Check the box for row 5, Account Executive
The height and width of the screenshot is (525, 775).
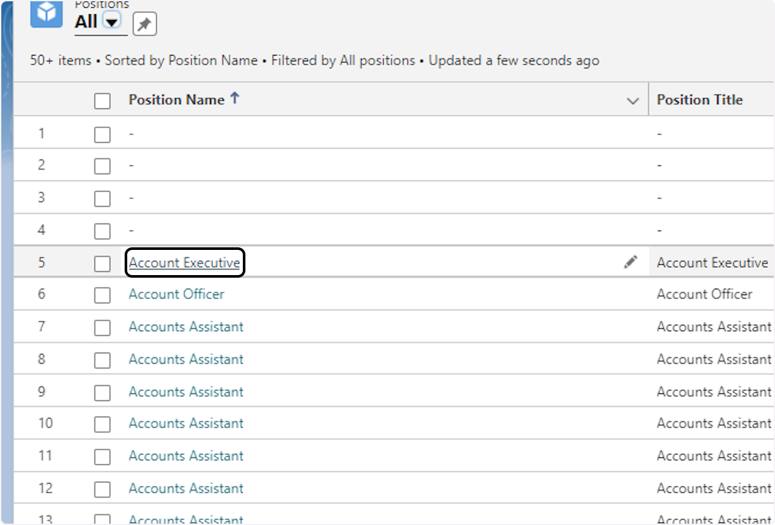tap(102, 263)
